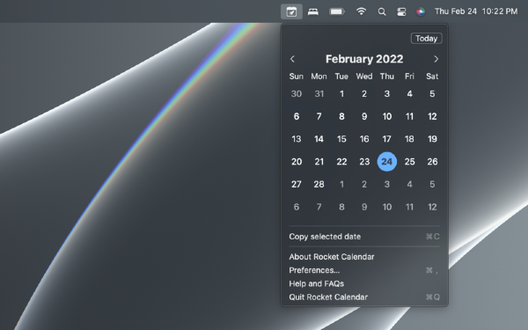The height and width of the screenshot is (330, 528).
Task: Select date 18 on Friday
Action: pyautogui.click(x=409, y=139)
